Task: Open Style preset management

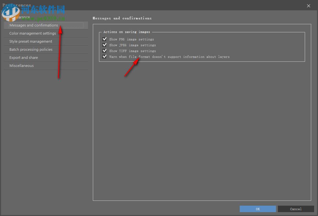Action: (x=30, y=41)
